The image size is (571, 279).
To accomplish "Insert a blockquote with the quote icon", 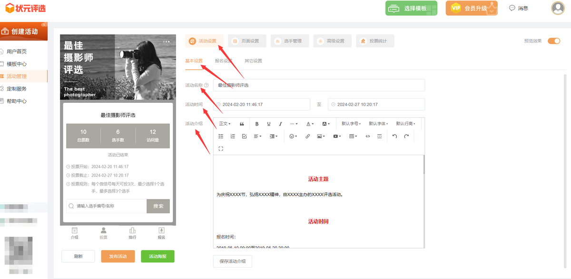I will pos(242,124).
